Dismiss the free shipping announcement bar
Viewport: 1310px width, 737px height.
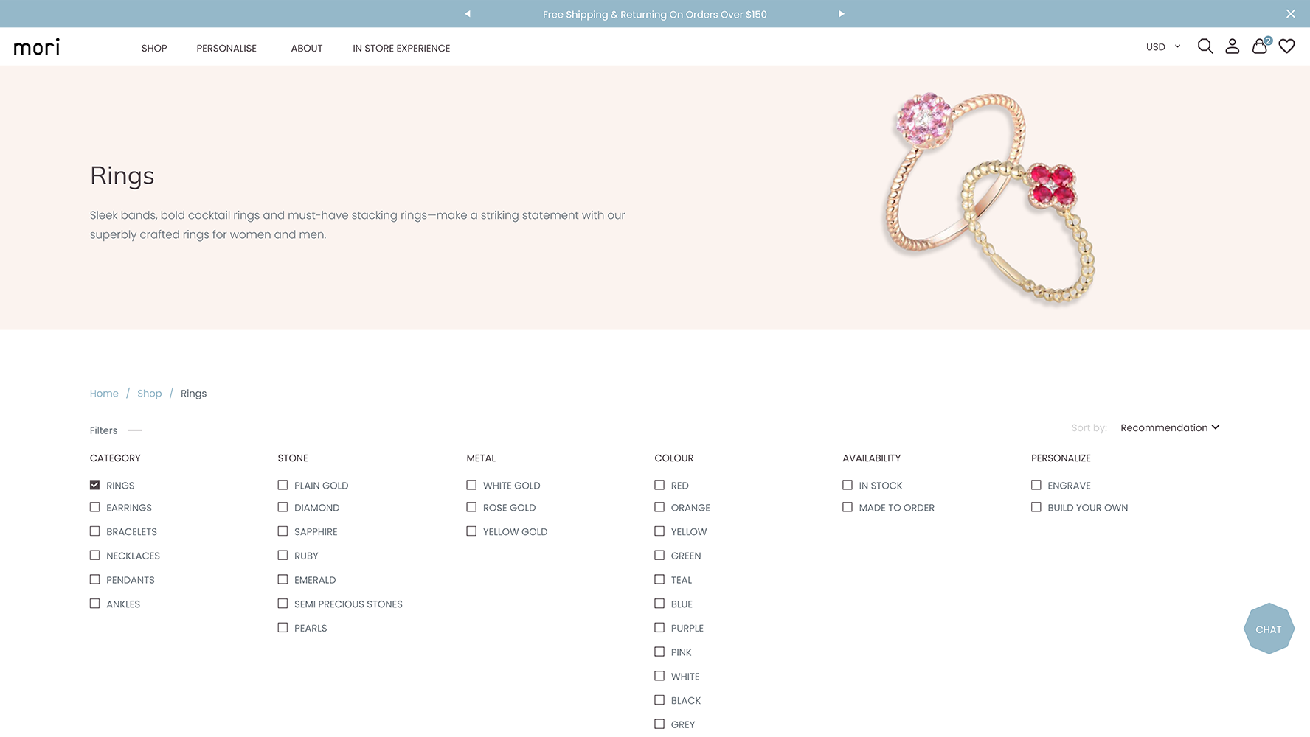pos(1290,14)
